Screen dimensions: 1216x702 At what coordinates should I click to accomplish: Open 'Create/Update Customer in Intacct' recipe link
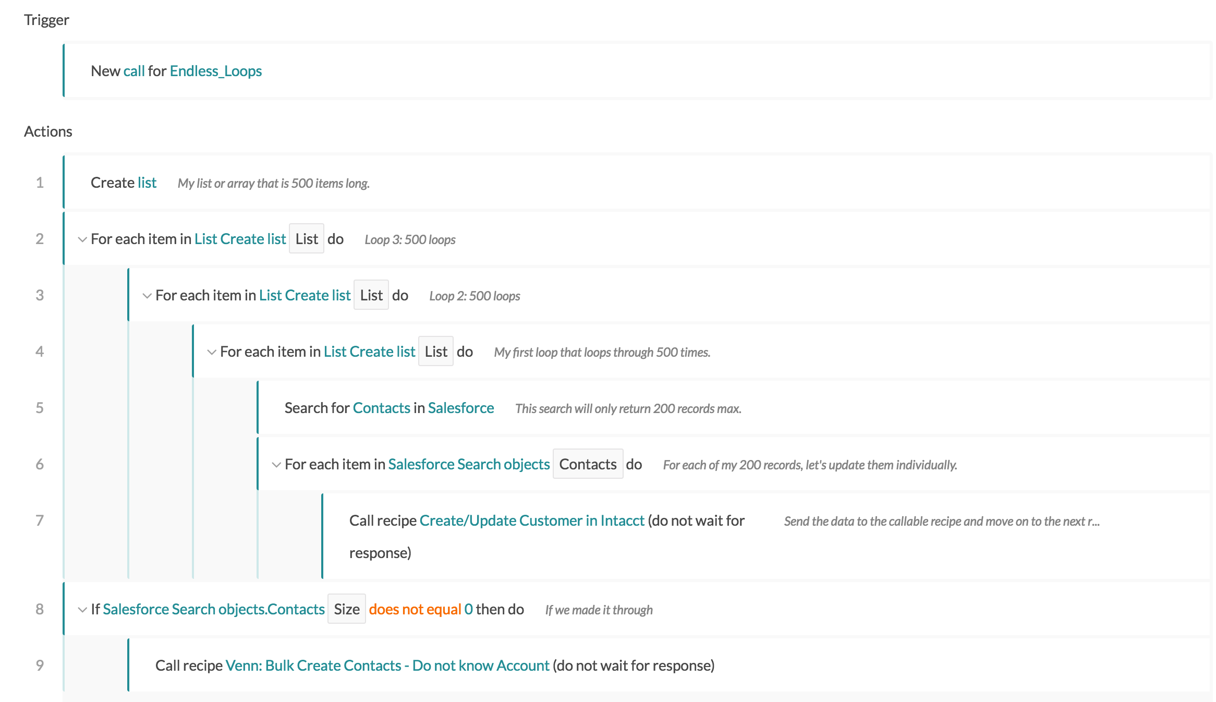click(532, 521)
